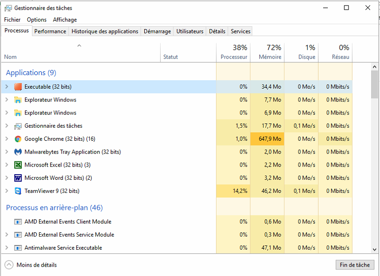Click the 46,2 Mo memory value
Viewport: 380px width, 276px height.
271,191
